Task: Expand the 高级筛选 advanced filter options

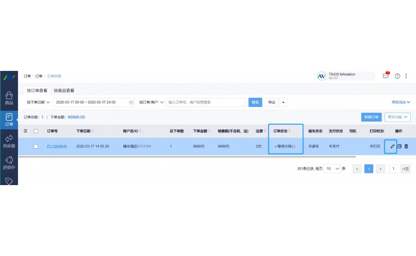Action: [x=401, y=102]
